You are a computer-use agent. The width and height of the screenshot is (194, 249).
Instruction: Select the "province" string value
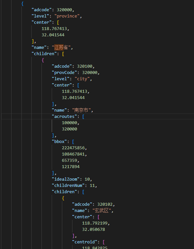[x=67, y=16]
